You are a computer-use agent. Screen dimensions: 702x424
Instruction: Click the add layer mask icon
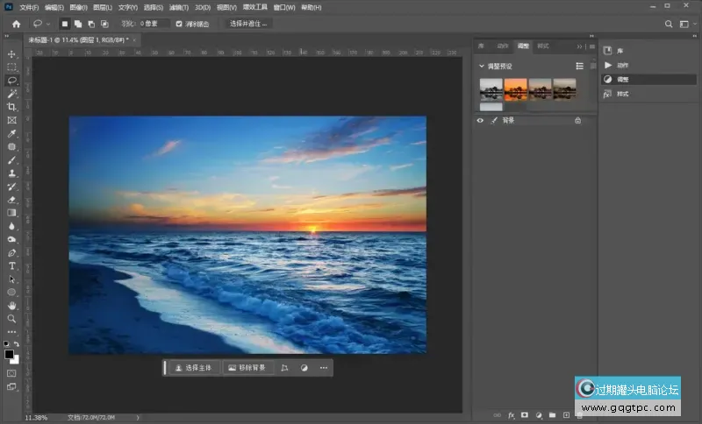coord(525,415)
